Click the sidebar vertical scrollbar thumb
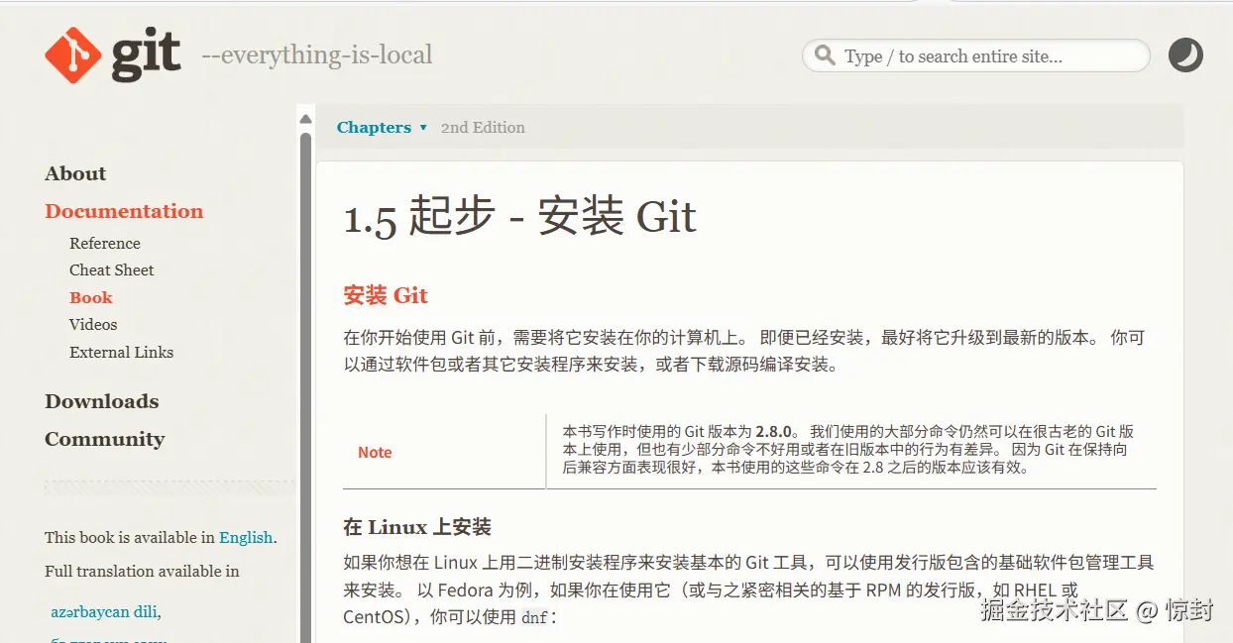 [x=305, y=386]
